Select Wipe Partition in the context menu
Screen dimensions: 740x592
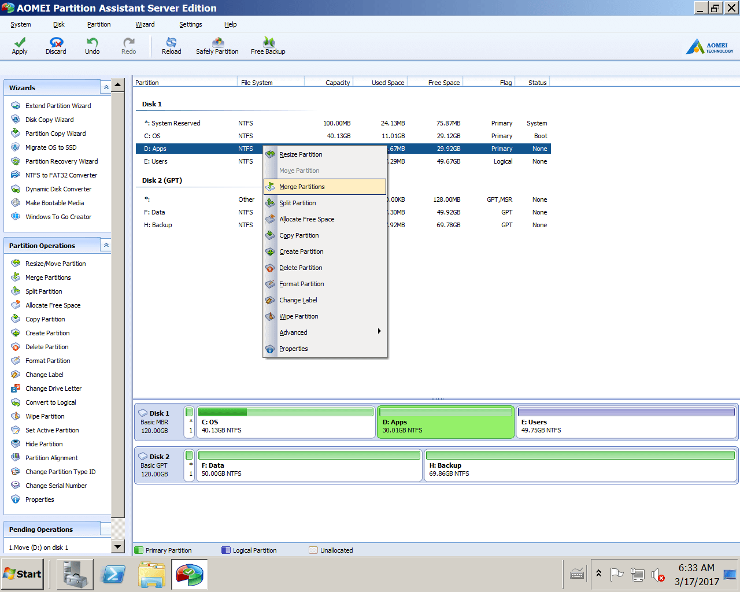click(x=325, y=316)
